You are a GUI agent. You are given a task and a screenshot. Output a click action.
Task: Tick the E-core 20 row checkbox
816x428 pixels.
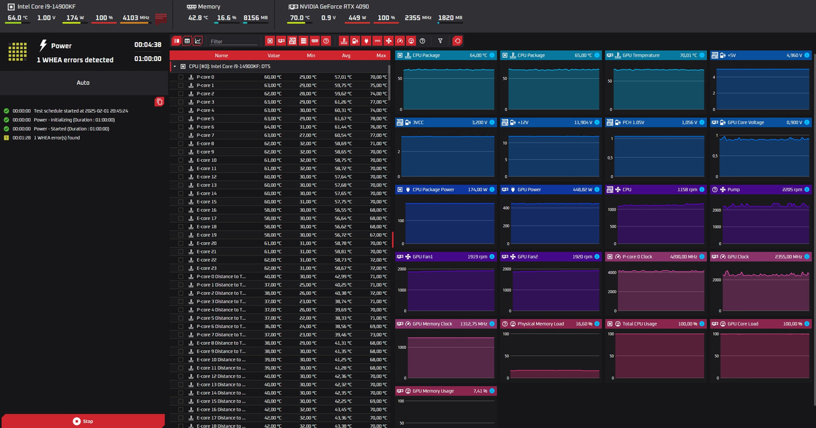[181, 243]
